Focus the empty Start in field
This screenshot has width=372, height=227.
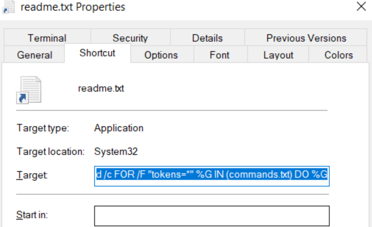coord(212,216)
